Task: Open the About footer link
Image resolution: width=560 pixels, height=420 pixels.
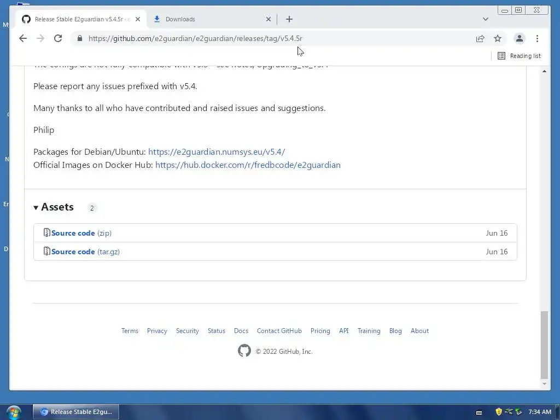Action: coord(419,331)
